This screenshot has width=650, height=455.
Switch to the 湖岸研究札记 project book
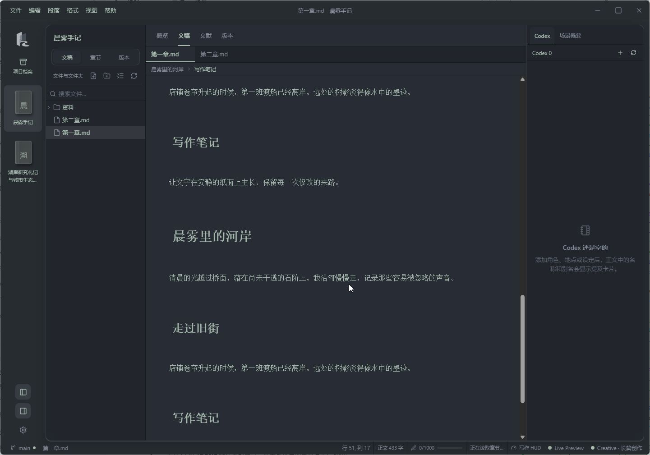[x=23, y=161]
